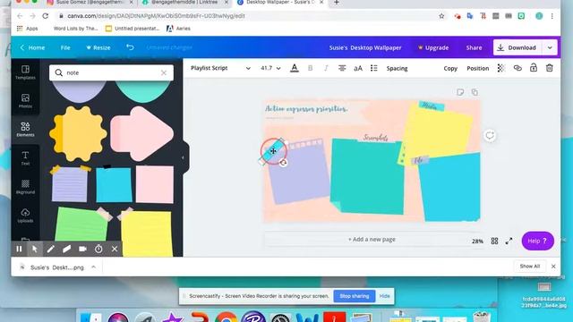Open grid view of pages

(494, 241)
